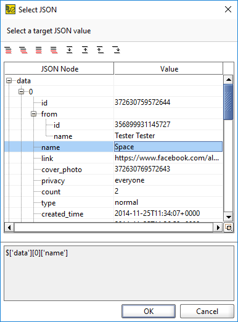The height and width of the screenshot is (322, 238).
Task: Select the privacy tree node
Action: (53, 181)
